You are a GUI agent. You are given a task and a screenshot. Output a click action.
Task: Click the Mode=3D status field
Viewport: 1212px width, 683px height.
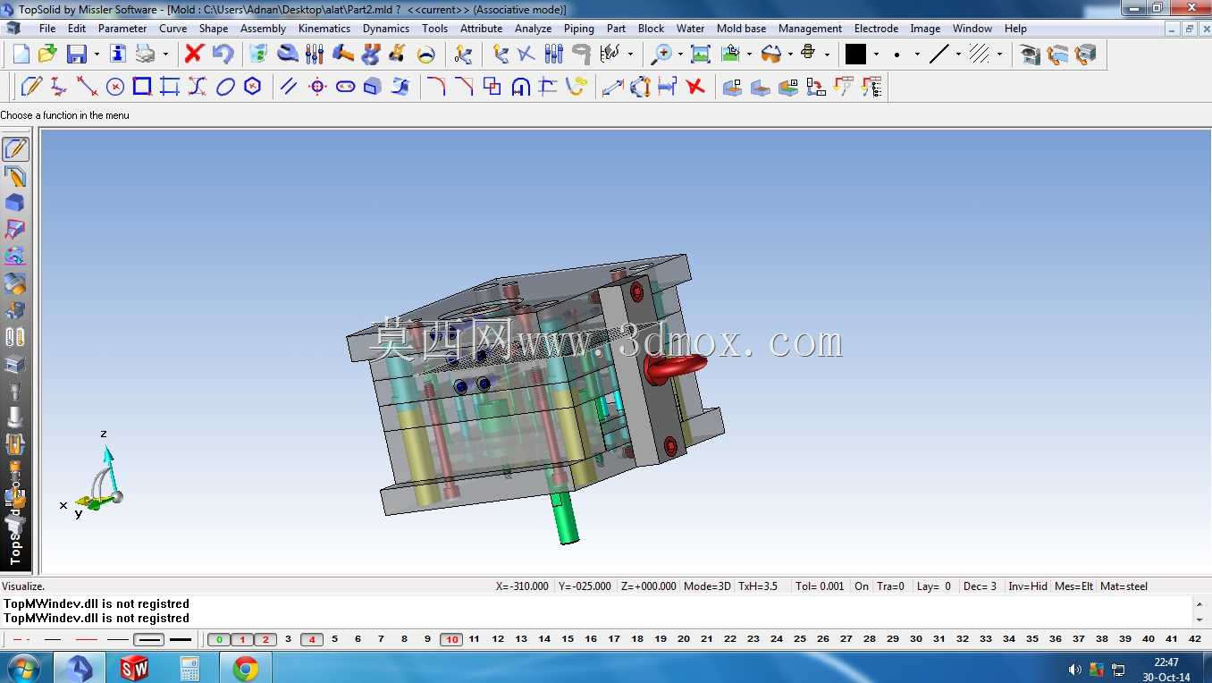pos(708,586)
